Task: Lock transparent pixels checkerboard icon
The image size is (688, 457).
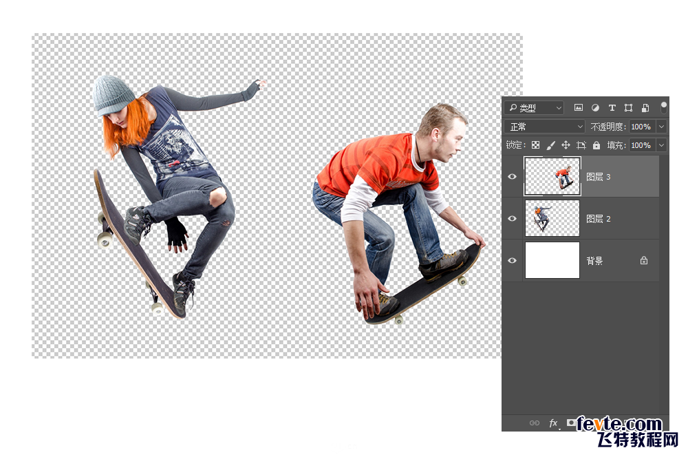Action: [x=535, y=145]
